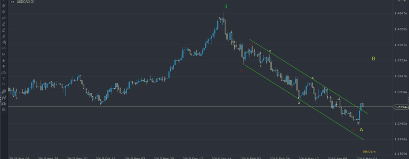Click the red B wave label

pos(252,44)
